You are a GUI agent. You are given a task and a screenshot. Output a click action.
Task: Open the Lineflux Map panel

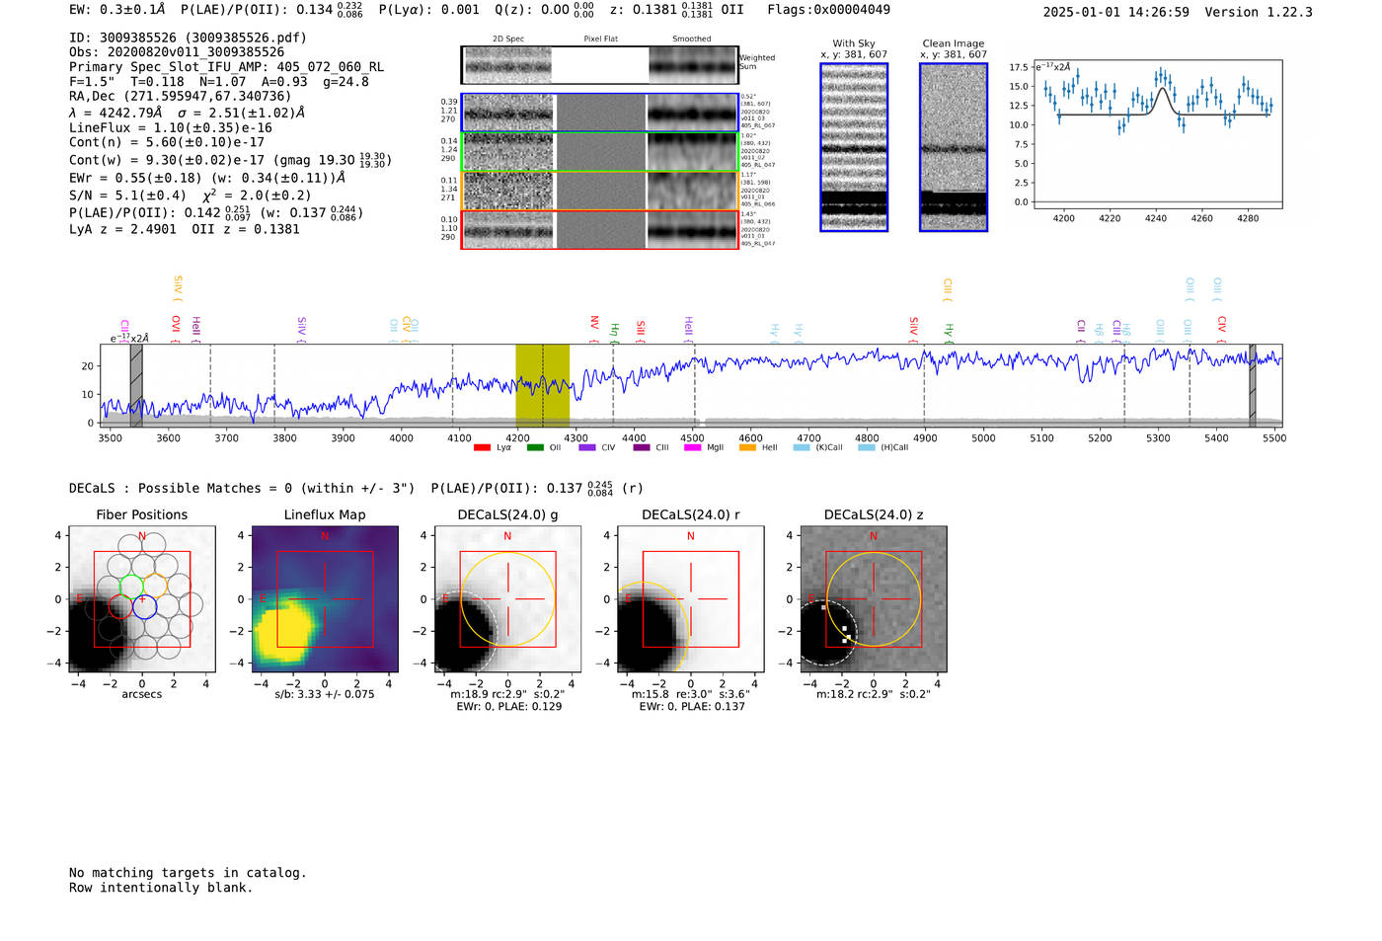click(325, 599)
